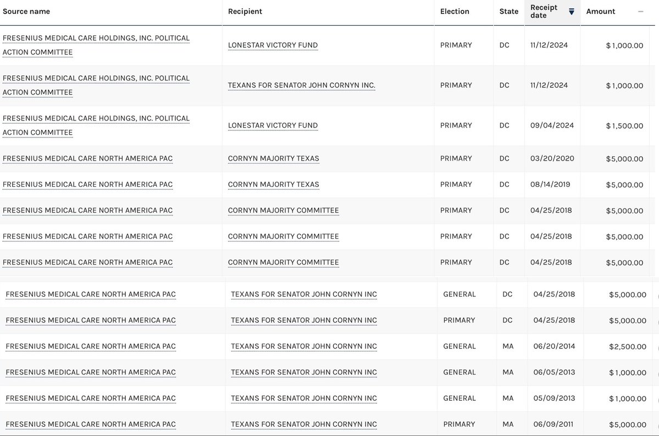The height and width of the screenshot is (436, 659).
Task: Select the $5,000.00 amount in 08/14/2019 row
Action: coord(624,185)
